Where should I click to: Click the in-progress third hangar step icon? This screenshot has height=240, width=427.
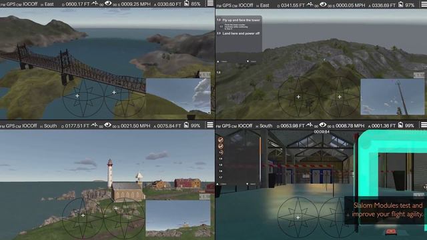[x=221, y=153]
